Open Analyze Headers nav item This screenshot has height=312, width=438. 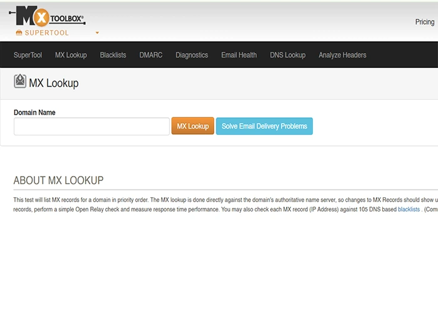click(342, 55)
